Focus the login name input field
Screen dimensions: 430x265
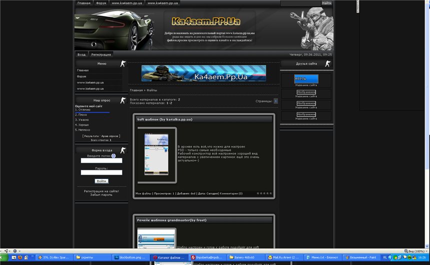point(101,160)
